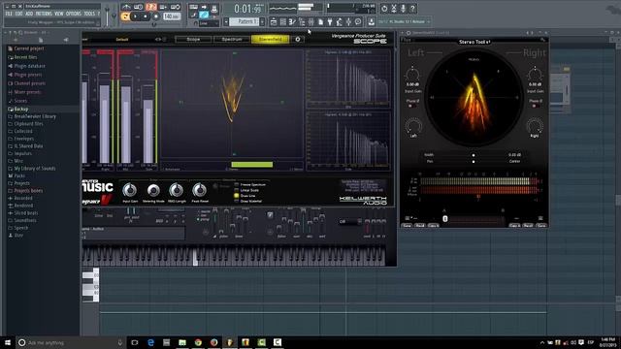Click the audio editor scissors icon
The image size is (621, 349).
tap(394, 9)
